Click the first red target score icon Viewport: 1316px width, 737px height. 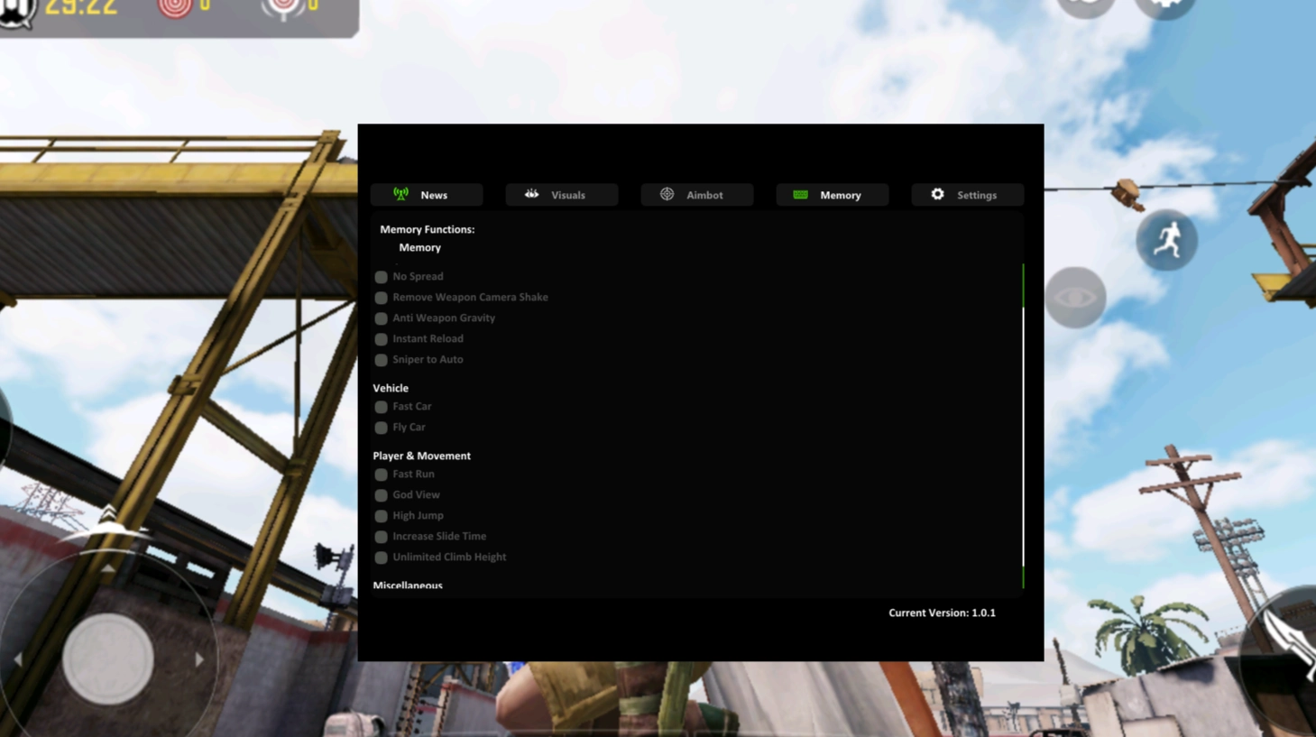(175, 7)
